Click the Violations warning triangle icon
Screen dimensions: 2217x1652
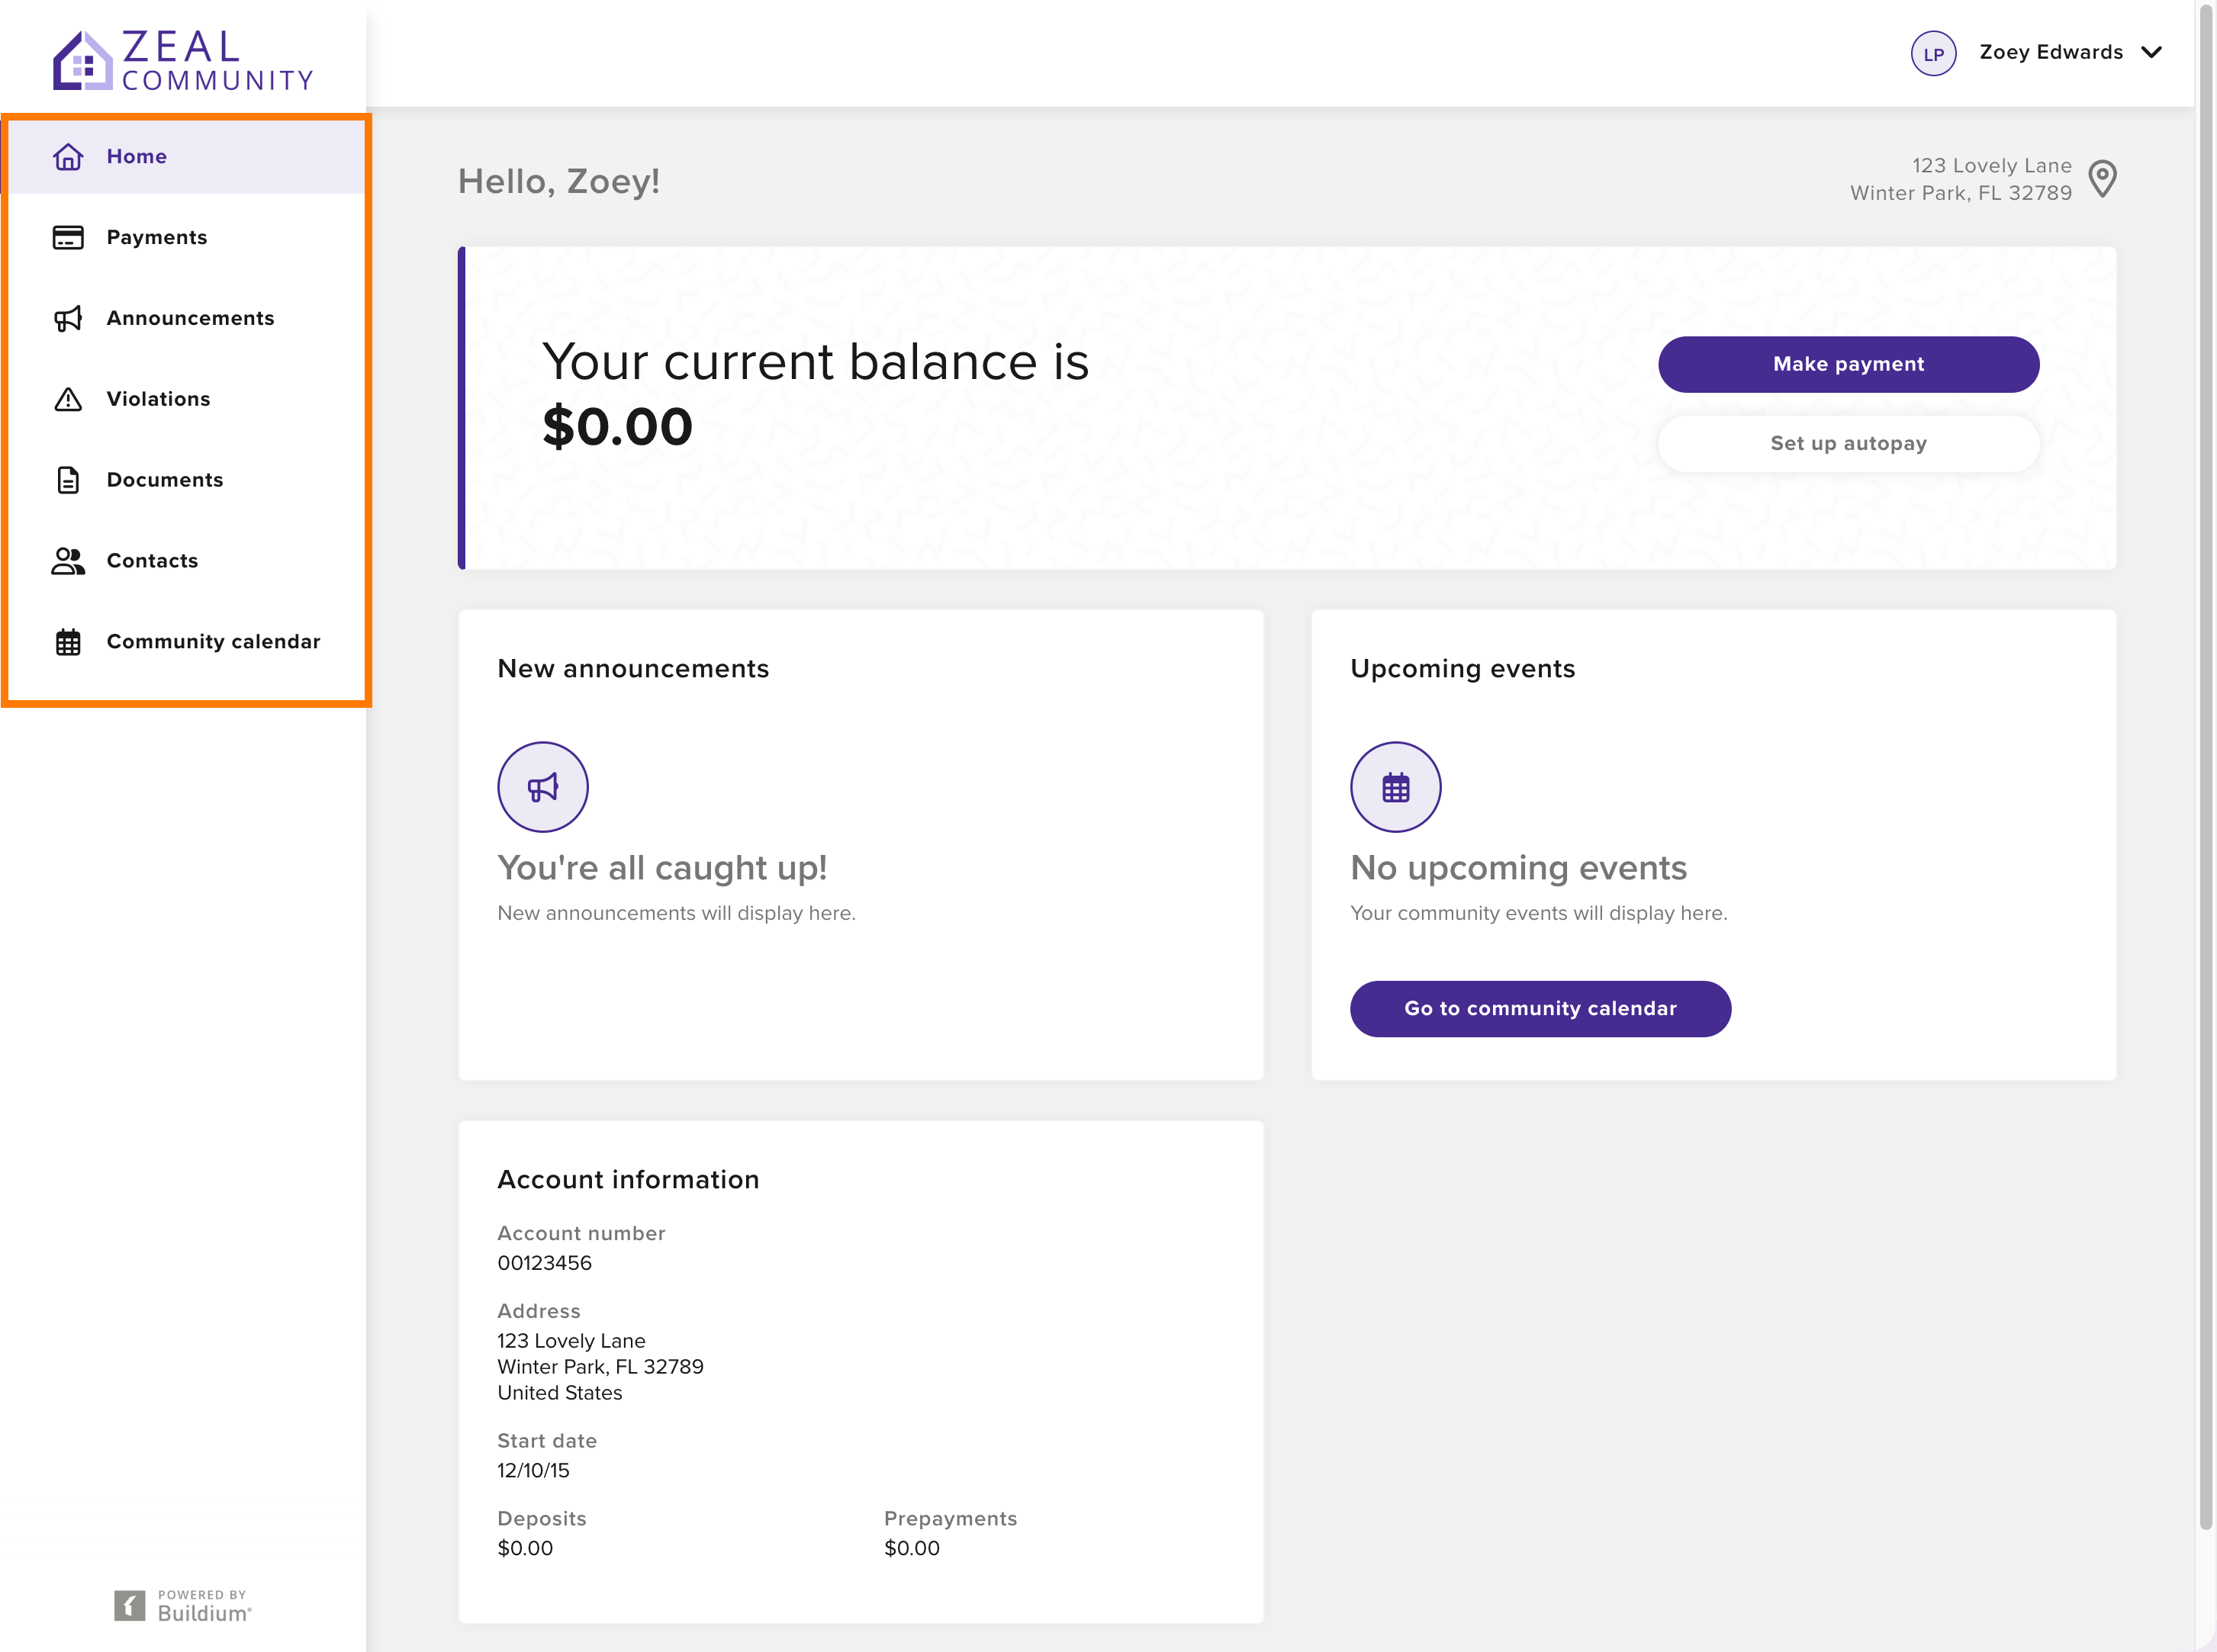click(68, 399)
